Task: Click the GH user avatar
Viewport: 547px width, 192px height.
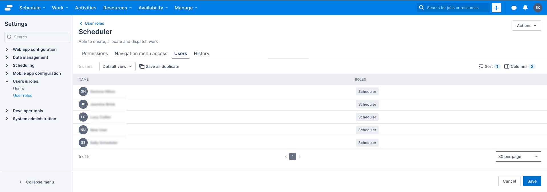Action: [83, 91]
